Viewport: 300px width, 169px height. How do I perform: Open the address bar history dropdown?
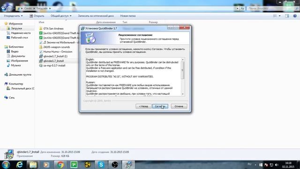(x=238, y=8)
